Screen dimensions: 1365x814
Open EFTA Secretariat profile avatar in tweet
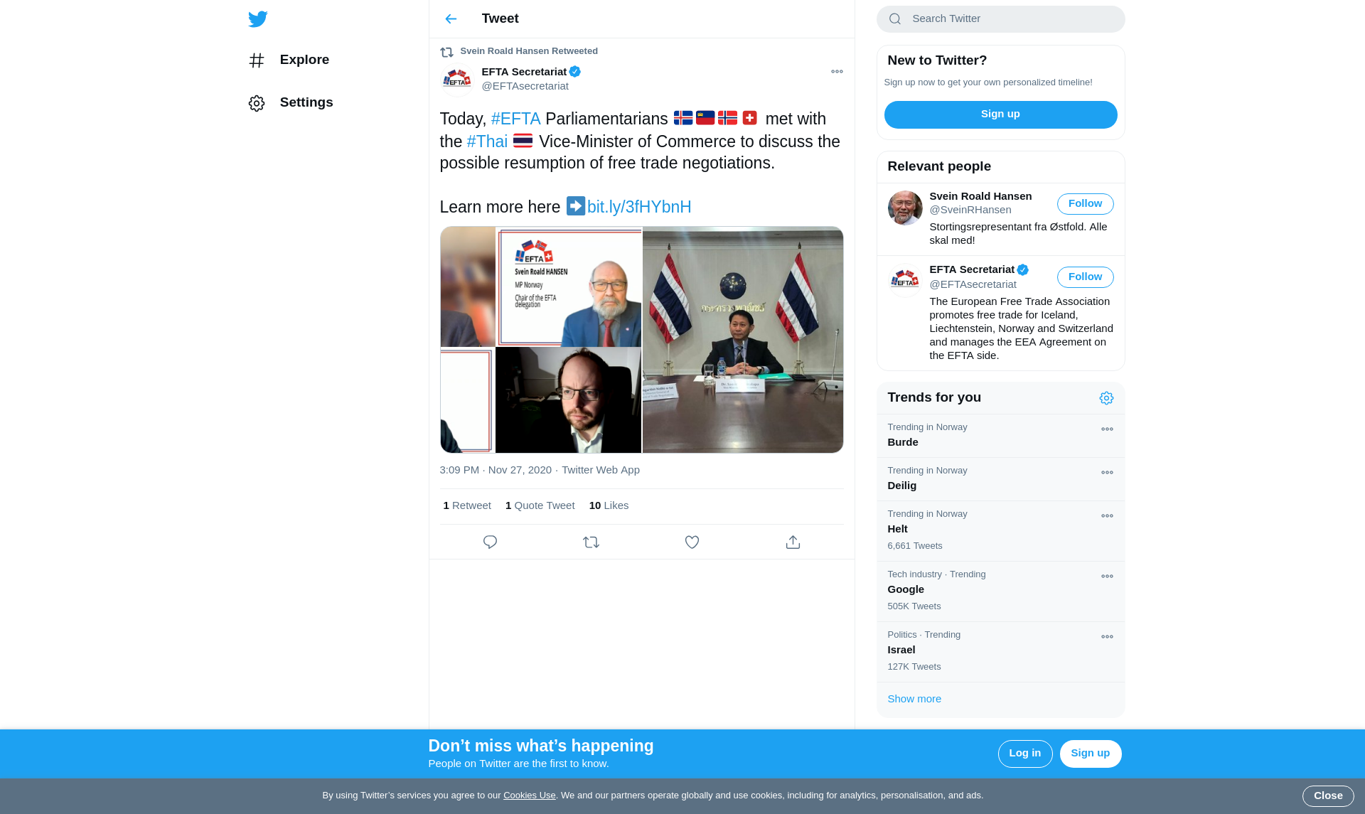(x=457, y=79)
